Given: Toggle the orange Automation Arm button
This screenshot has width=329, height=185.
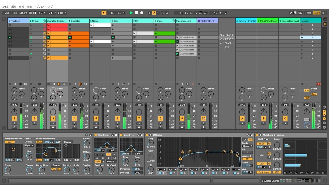Looking at the screenshot, I should (154, 13).
